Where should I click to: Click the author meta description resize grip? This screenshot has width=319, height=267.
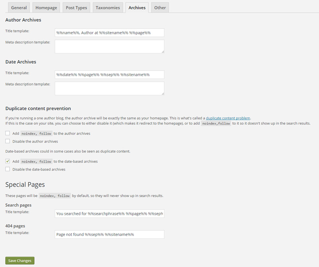(162, 52)
